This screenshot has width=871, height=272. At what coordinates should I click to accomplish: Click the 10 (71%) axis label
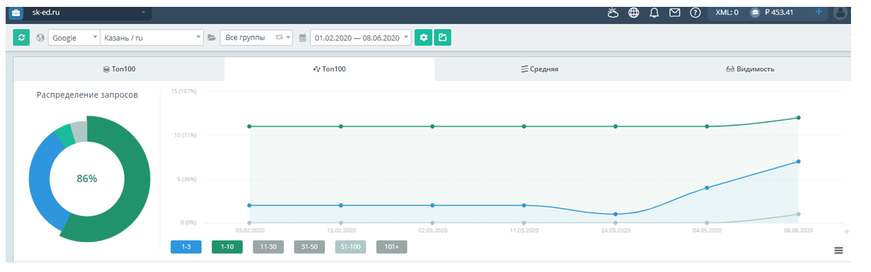pyautogui.click(x=184, y=135)
